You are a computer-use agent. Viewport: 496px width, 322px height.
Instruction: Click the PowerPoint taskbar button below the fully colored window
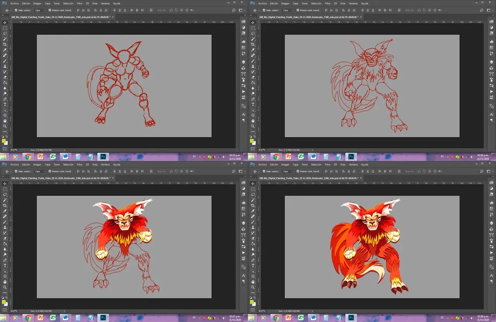[288, 318]
